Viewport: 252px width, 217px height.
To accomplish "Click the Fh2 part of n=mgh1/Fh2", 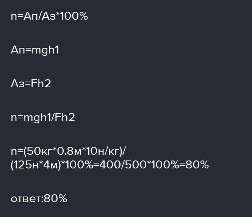I will (65, 117).
